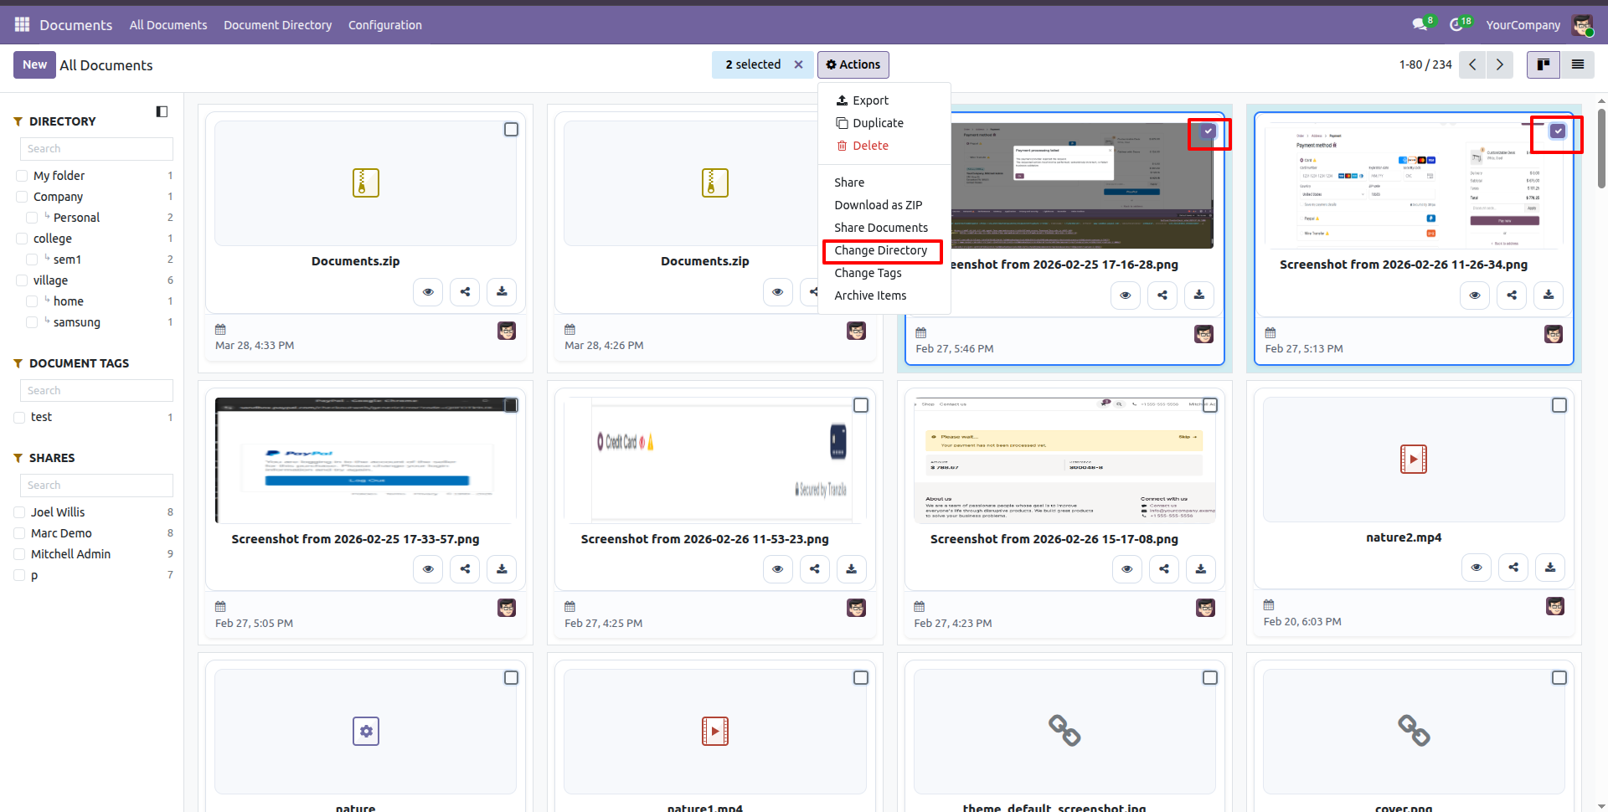Open the activities clock icon in navbar
Viewport: 1608px width, 812px height.
(1458, 24)
